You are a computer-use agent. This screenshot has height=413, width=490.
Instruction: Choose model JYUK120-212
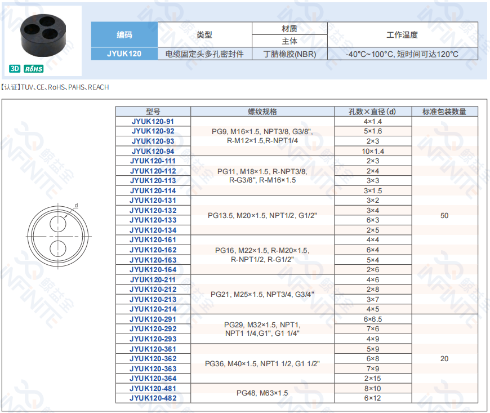pyautogui.click(x=153, y=289)
